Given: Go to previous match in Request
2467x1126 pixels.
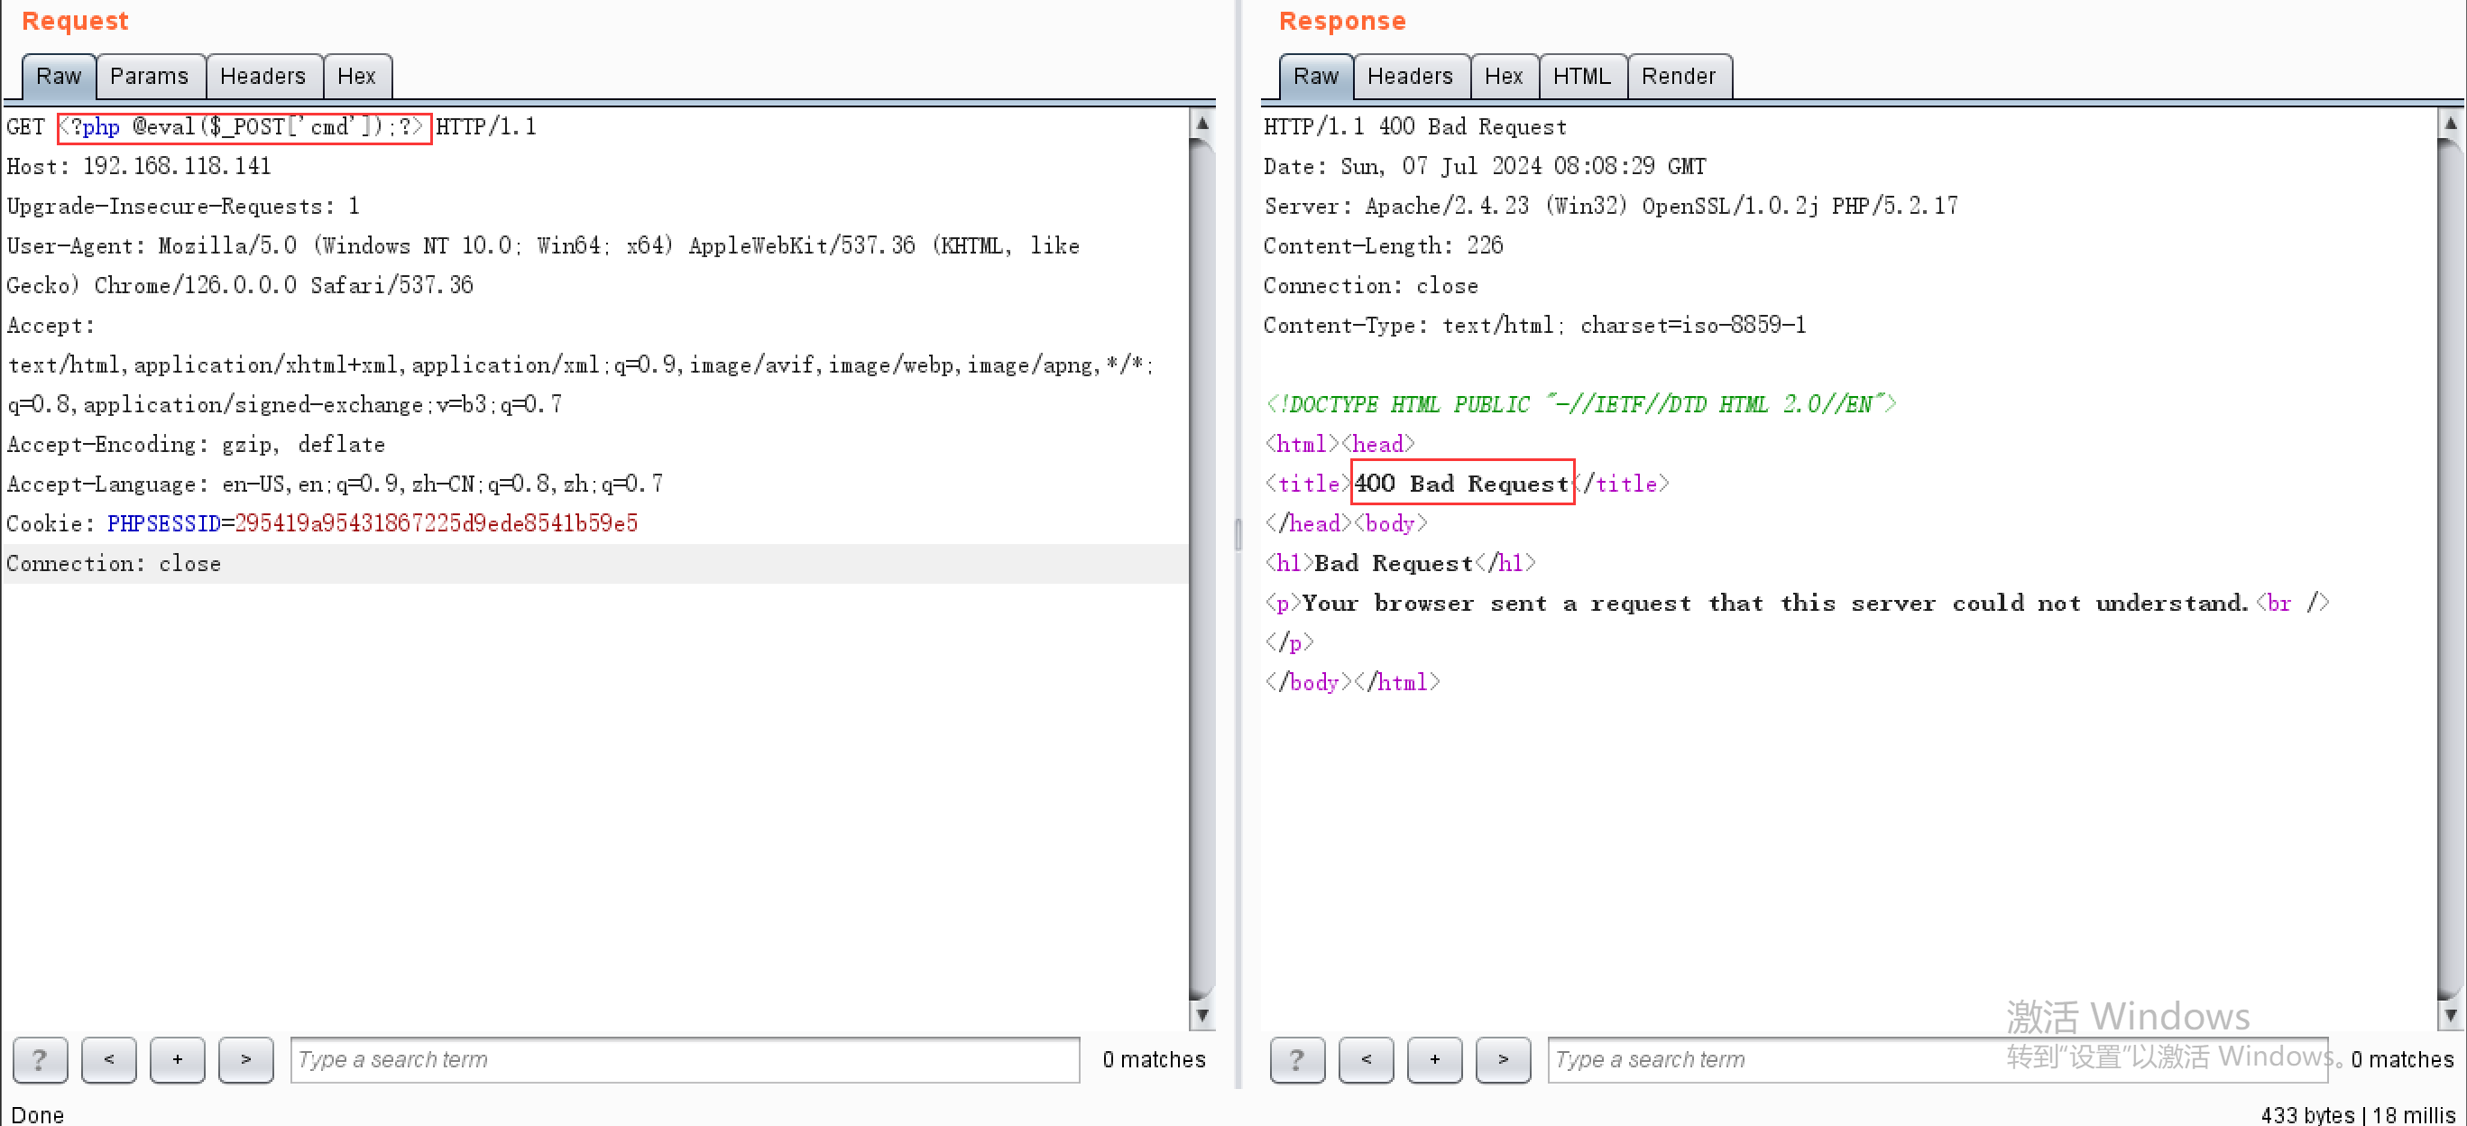Looking at the screenshot, I should click(109, 1059).
